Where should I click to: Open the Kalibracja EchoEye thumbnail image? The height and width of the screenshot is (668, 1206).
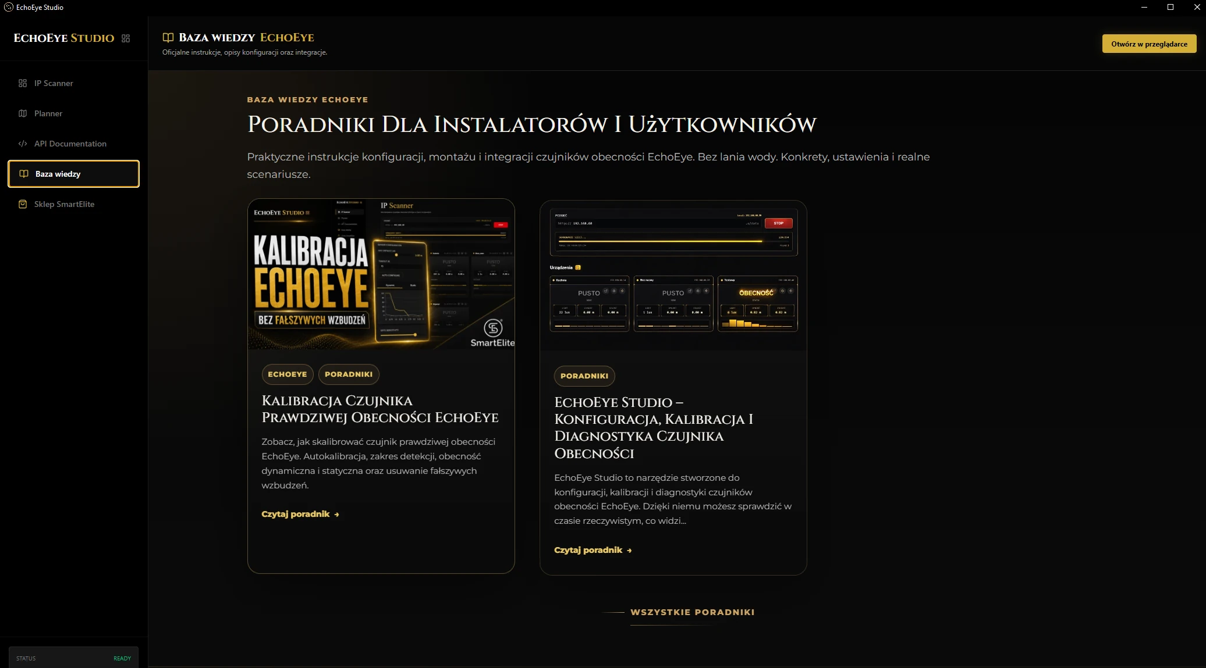(381, 274)
